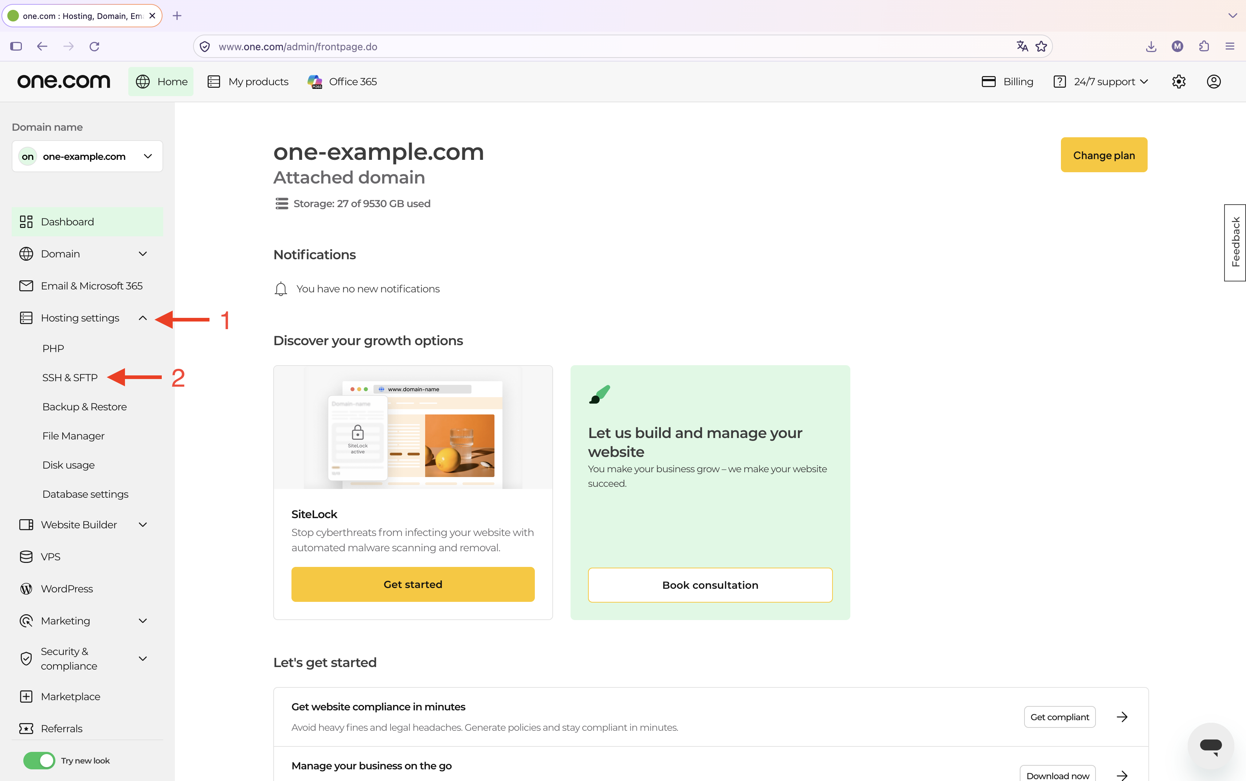1246x781 pixels.
Task: Open the 24/7 support dropdown
Action: pyautogui.click(x=1101, y=82)
